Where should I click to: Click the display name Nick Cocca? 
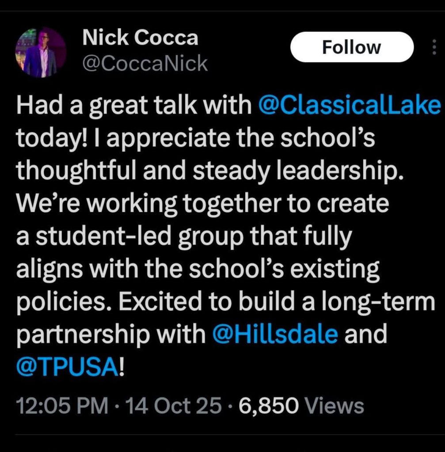140,39
